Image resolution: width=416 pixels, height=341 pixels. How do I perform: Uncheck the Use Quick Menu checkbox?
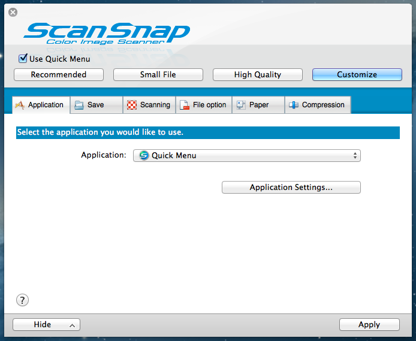pos(23,58)
